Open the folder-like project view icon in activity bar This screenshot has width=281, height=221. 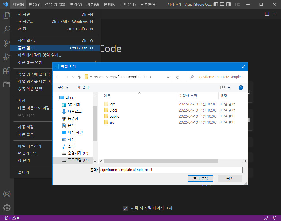pyautogui.click(x=7, y=84)
